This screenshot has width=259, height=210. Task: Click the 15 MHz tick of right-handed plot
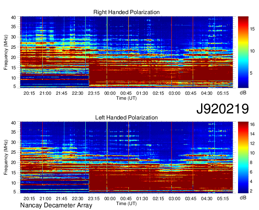(14, 68)
